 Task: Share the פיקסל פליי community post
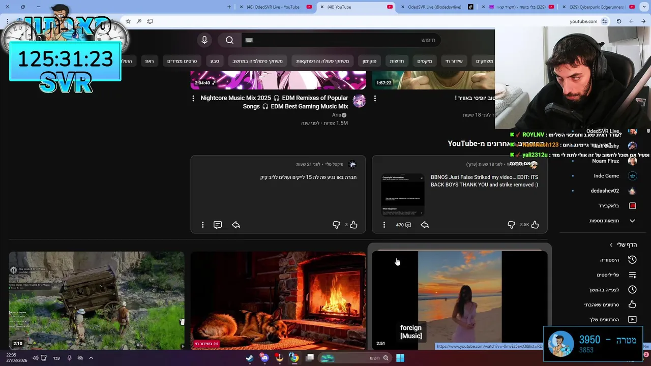pyautogui.click(x=236, y=225)
